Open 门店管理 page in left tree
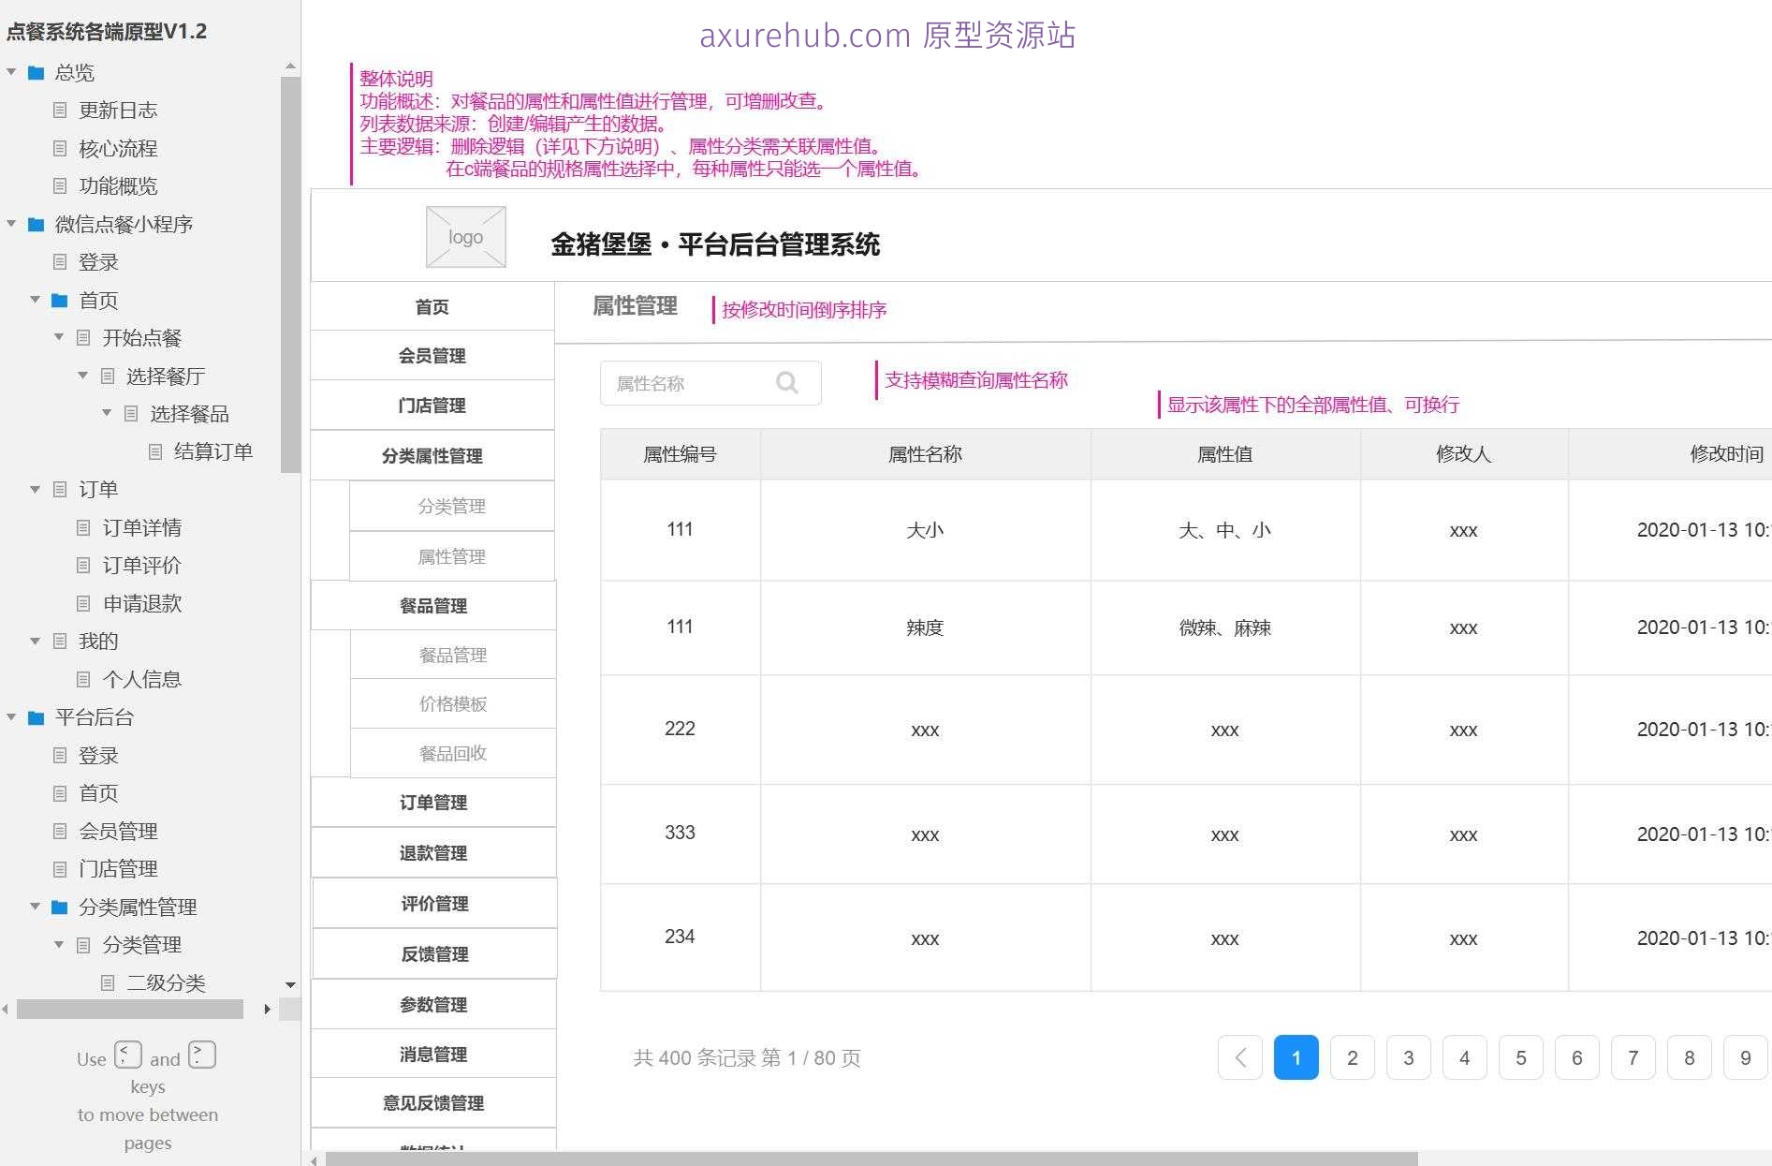This screenshot has height=1166, width=1772. (x=118, y=869)
